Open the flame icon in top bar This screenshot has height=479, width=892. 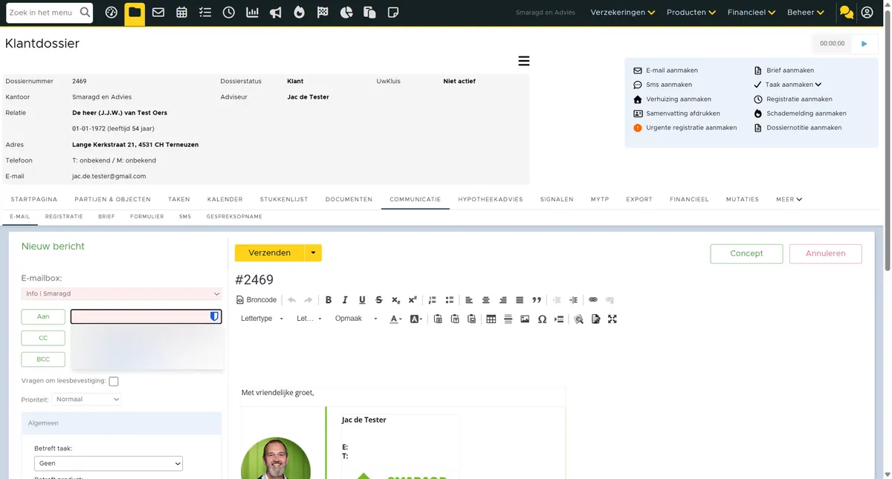(x=299, y=13)
